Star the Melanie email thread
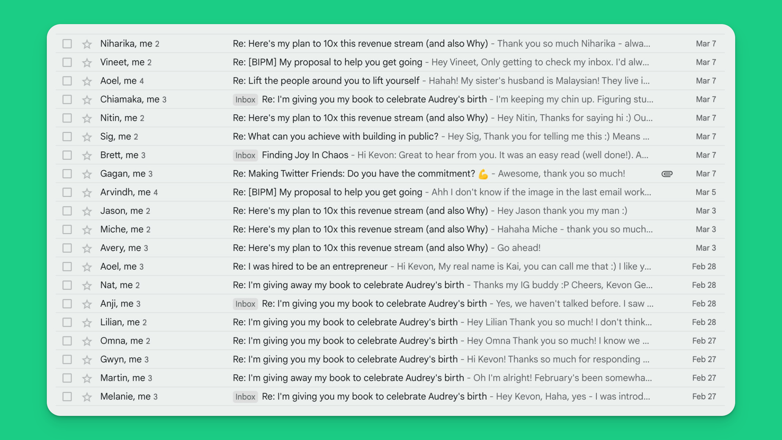The height and width of the screenshot is (440, 782). point(87,397)
